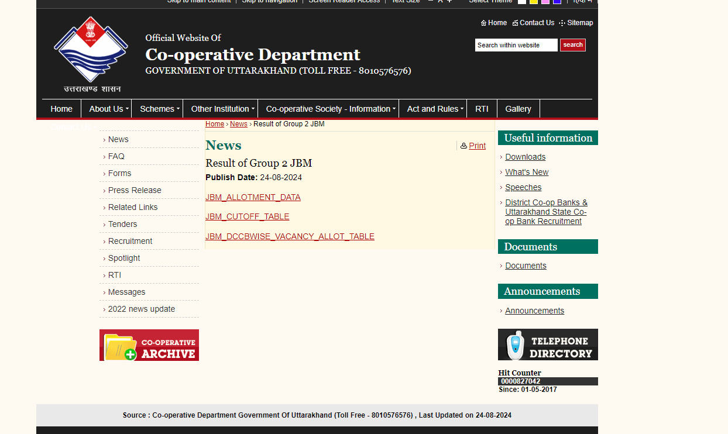
Task: Open the JBM_CUTOFF_TABLE link
Action: pyautogui.click(x=247, y=216)
